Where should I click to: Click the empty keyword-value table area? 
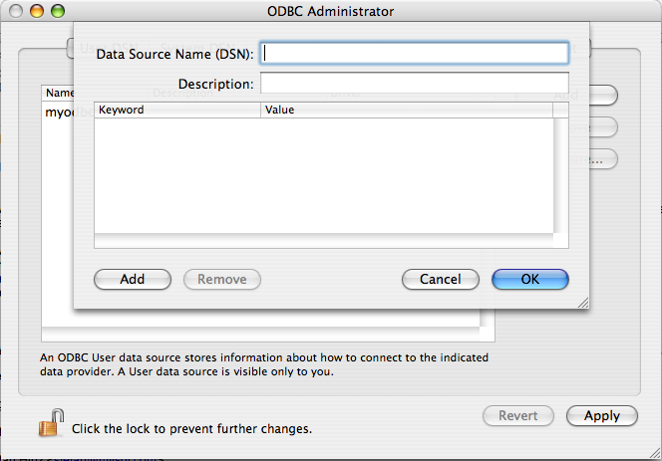[324, 174]
